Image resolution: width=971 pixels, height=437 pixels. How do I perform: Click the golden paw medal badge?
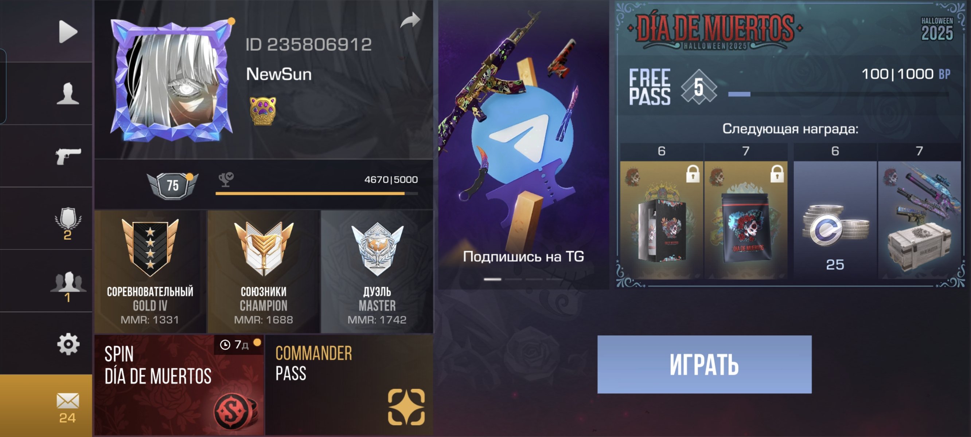click(x=263, y=111)
